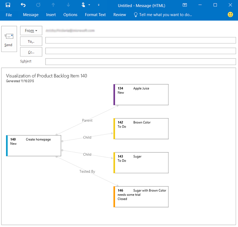
Task: Customize Quick Access Toolbar dropdown
Action: (x=99, y=5)
